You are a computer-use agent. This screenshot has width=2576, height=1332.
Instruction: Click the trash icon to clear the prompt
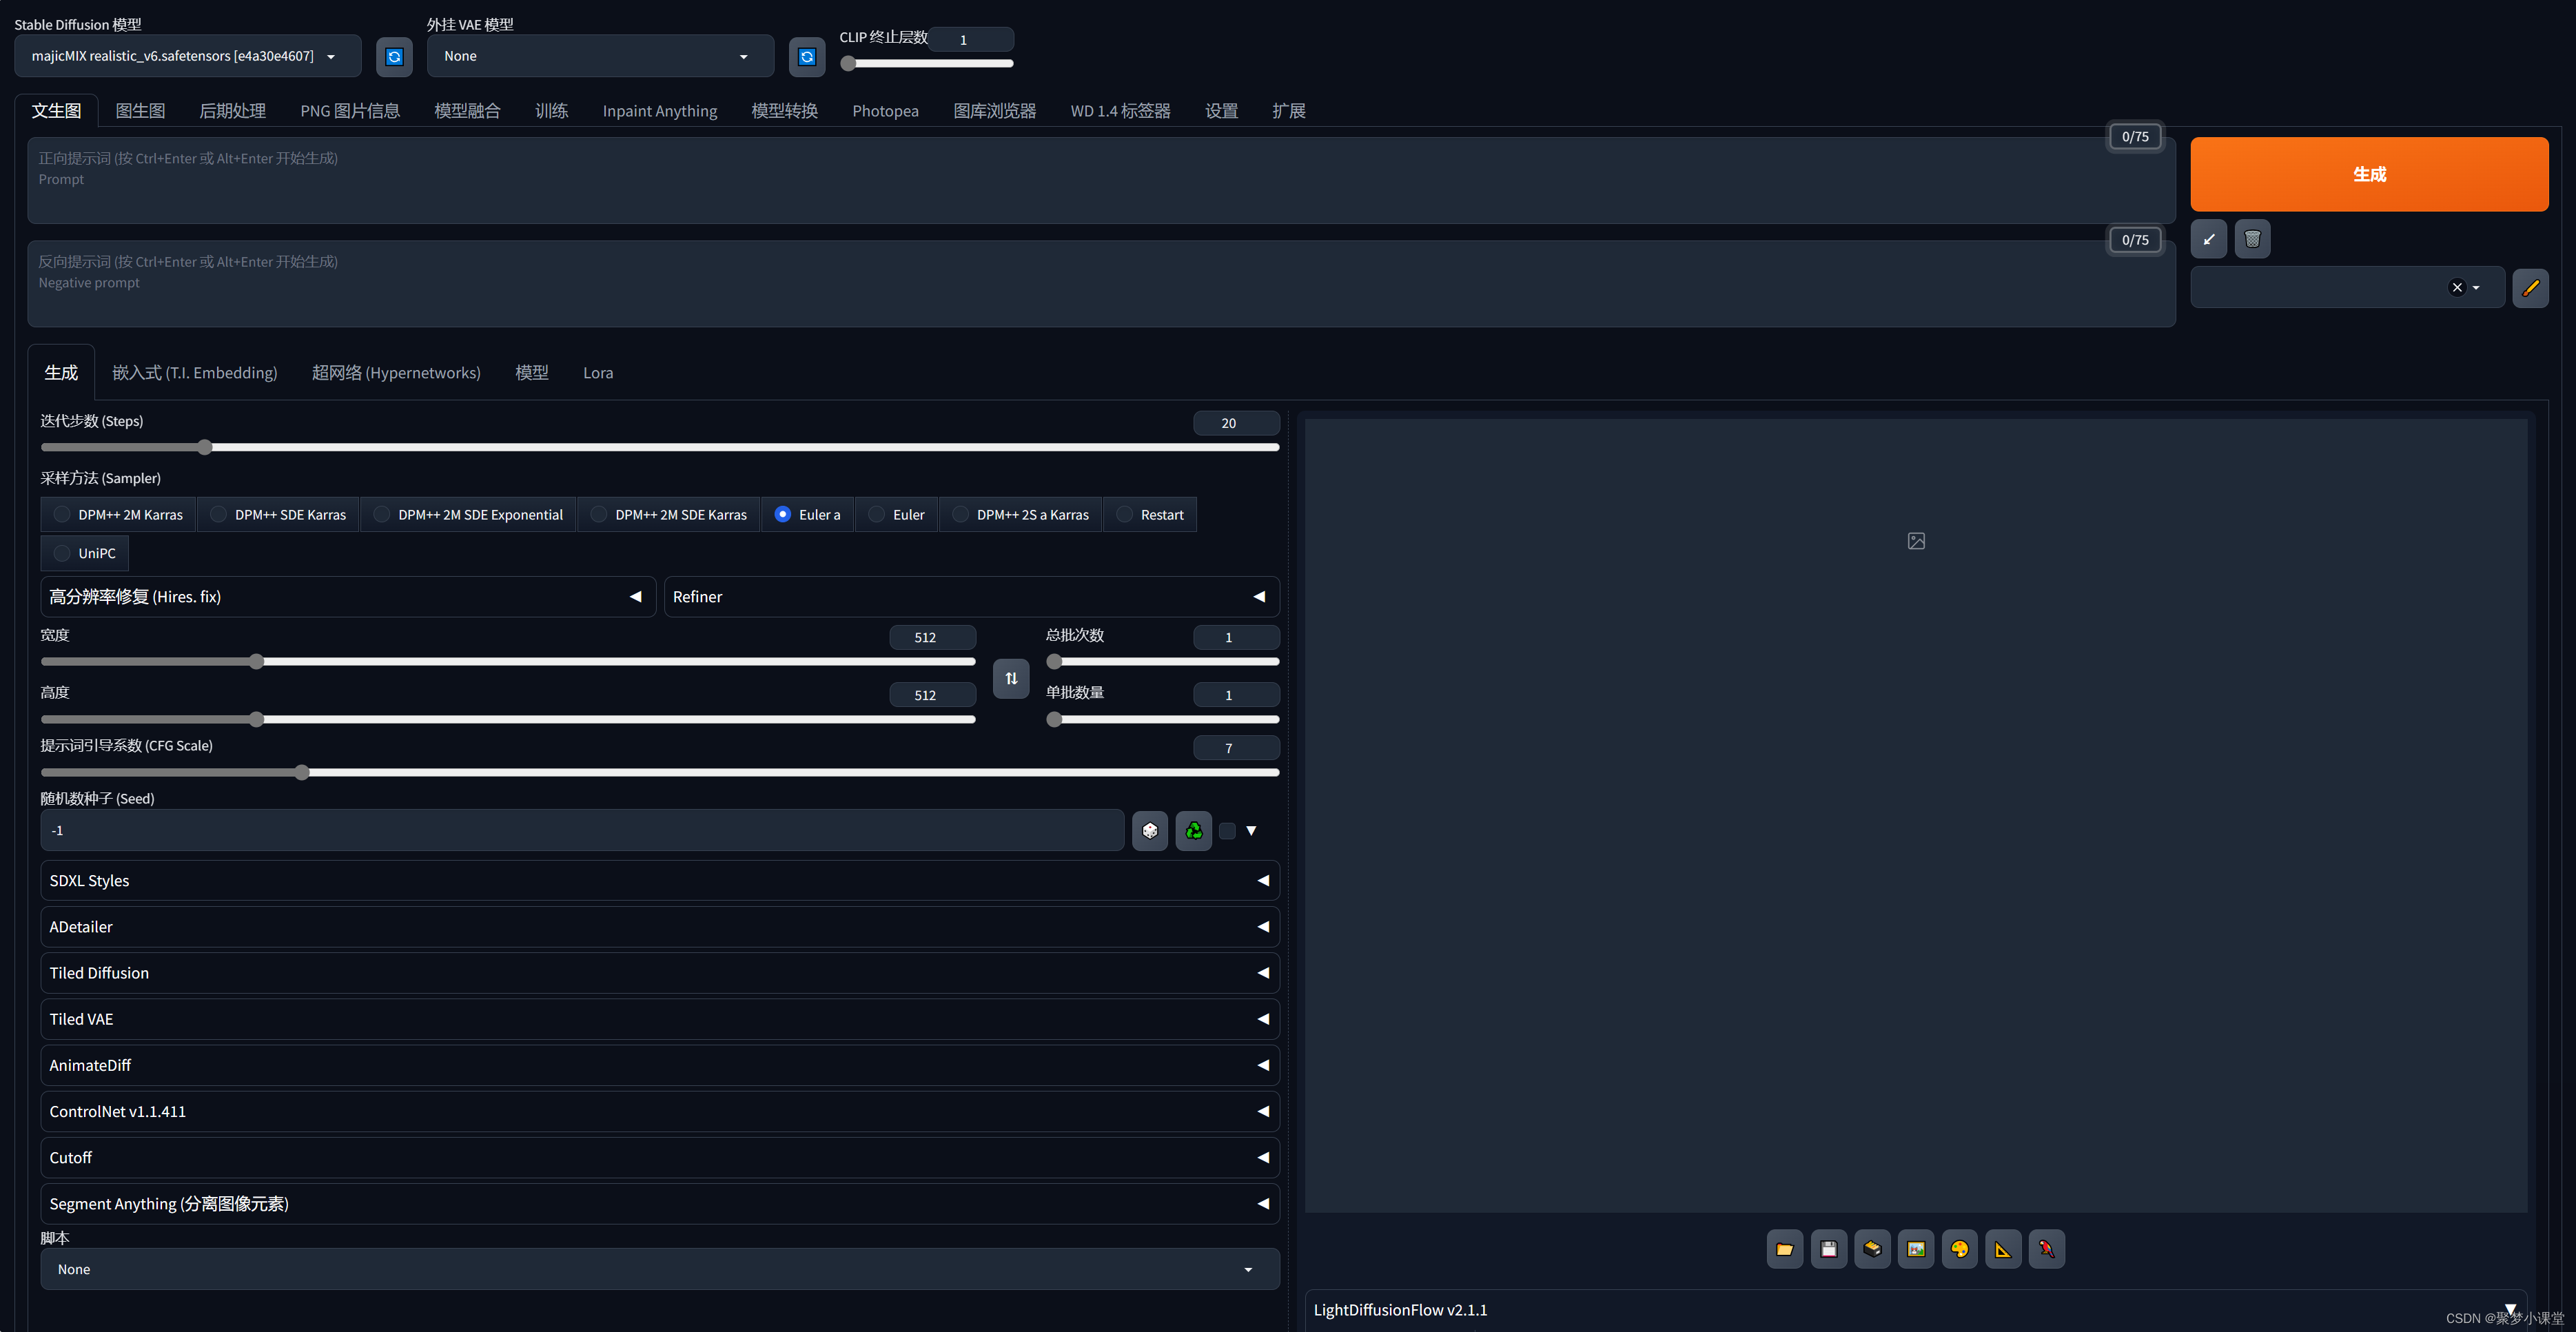[x=2252, y=239]
